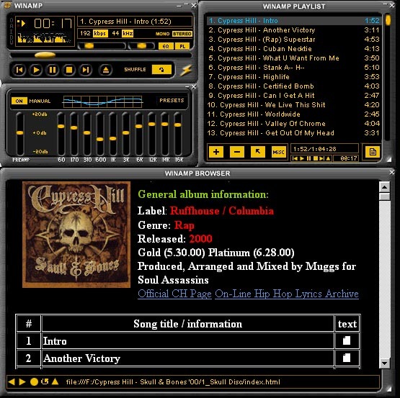This screenshot has width=400, height=398.
Task: Click the playlist 00:17 time display
Action: click(349, 158)
